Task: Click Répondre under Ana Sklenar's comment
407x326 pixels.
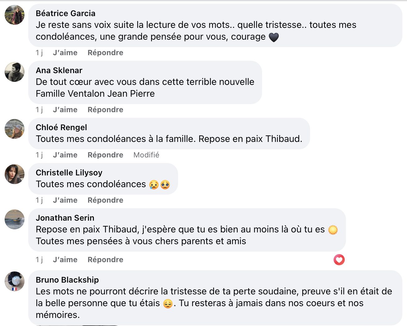Action: coord(105,110)
